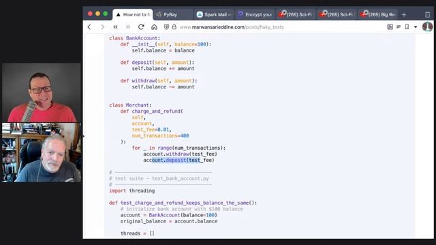Click the 'num_transactions=400' parameter text

(160, 135)
